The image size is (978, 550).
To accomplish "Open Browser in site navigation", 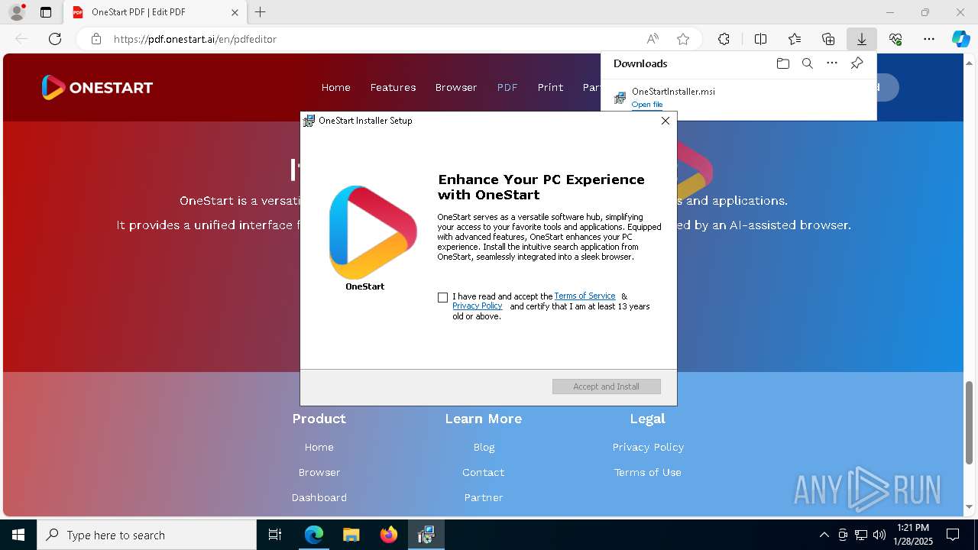I will [456, 87].
